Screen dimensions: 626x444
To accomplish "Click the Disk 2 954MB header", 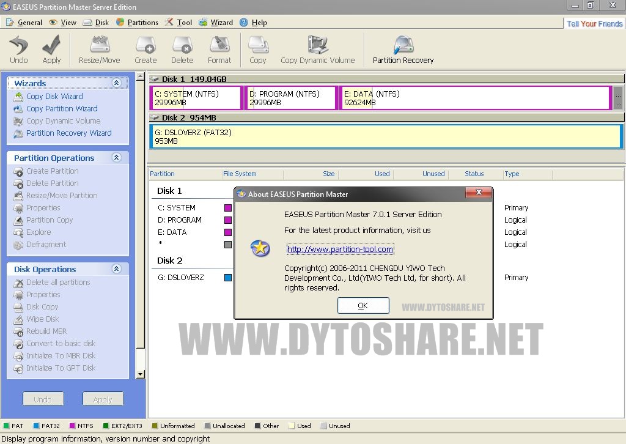I will [x=386, y=117].
